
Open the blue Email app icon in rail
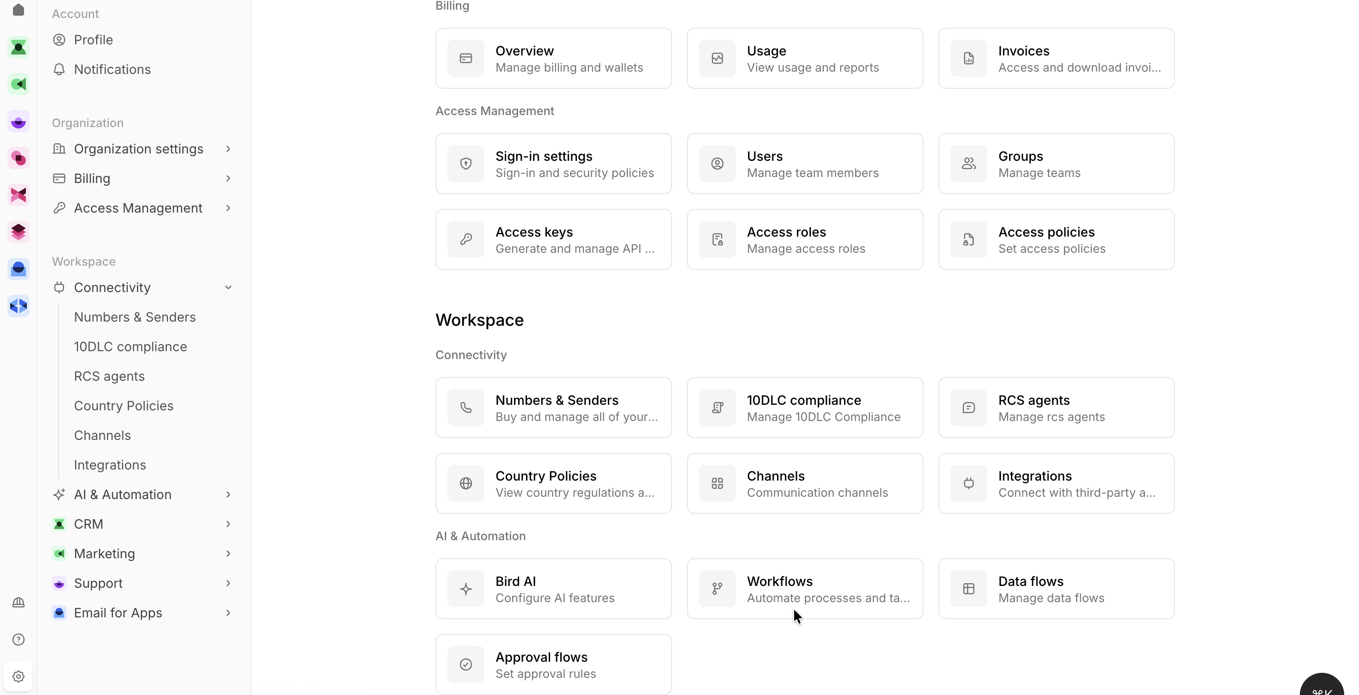(x=18, y=269)
